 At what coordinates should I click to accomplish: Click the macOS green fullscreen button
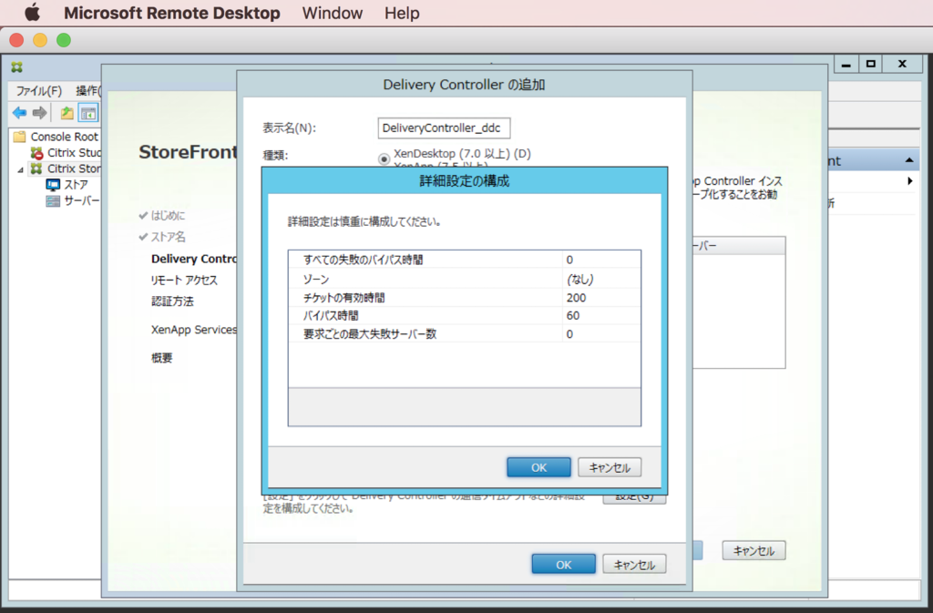click(x=64, y=40)
